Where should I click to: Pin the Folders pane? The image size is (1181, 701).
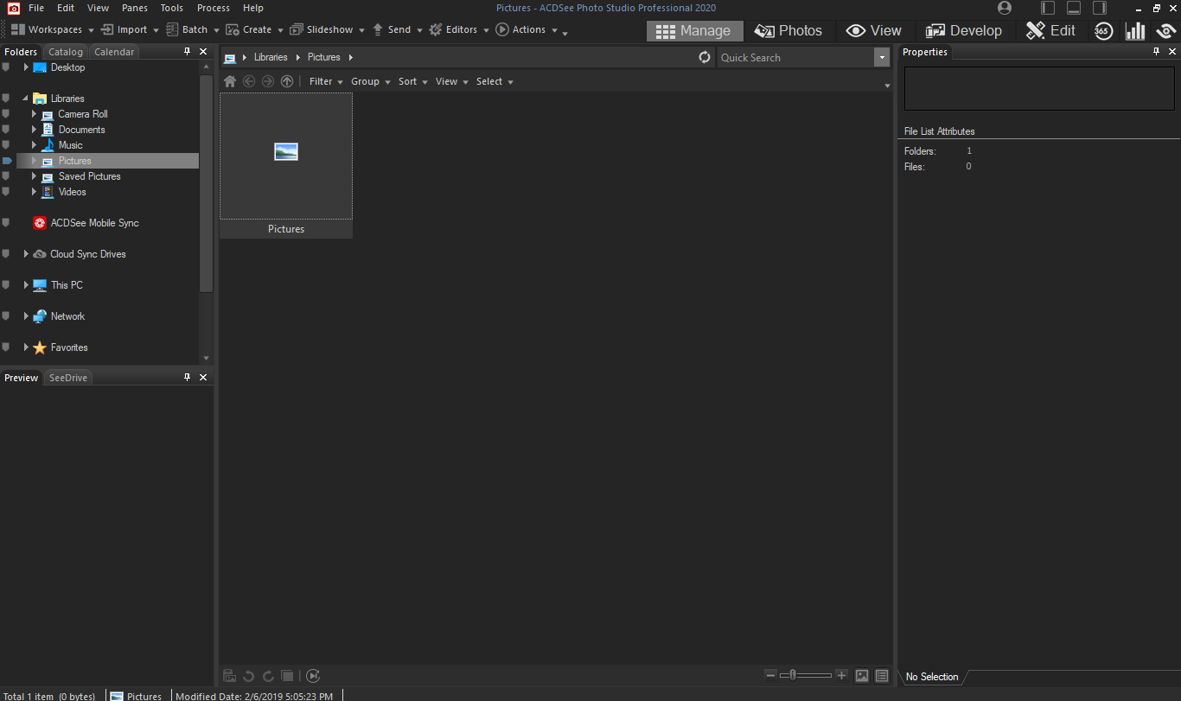point(188,52)
